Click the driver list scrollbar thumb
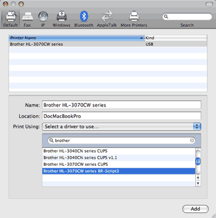This screenshot has width=216, height=218. [x=198, y=161]
